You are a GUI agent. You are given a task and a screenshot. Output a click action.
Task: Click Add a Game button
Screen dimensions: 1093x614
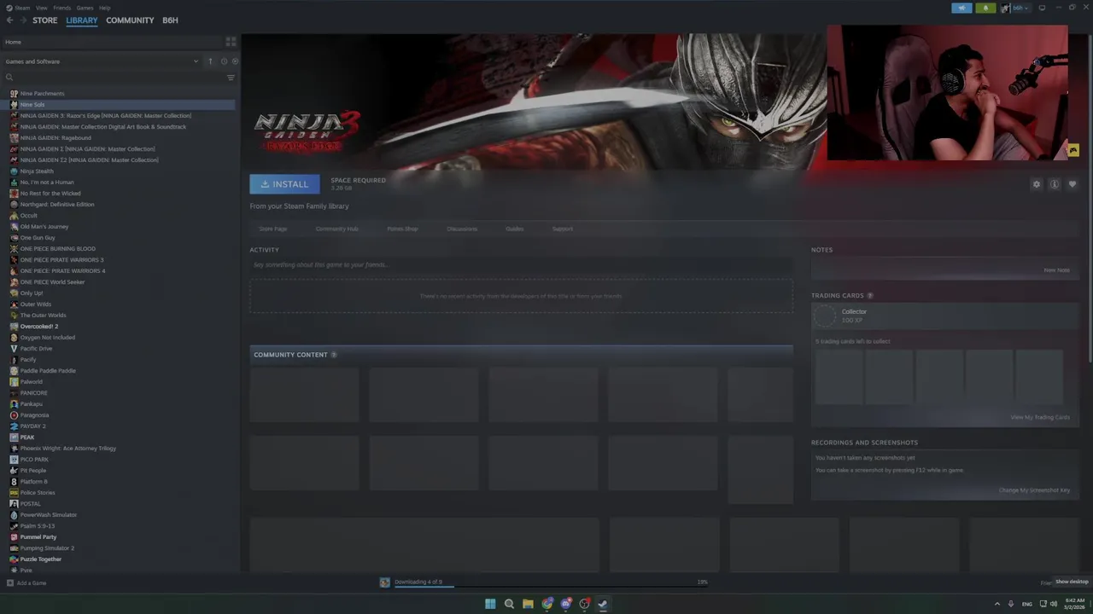click(x=26, y=583)
